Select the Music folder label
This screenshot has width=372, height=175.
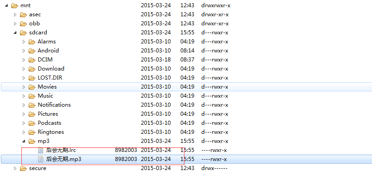(45, 96)
